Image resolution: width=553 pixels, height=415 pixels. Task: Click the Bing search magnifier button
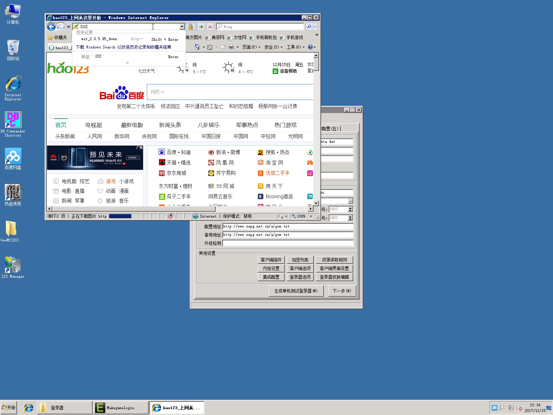309,27
